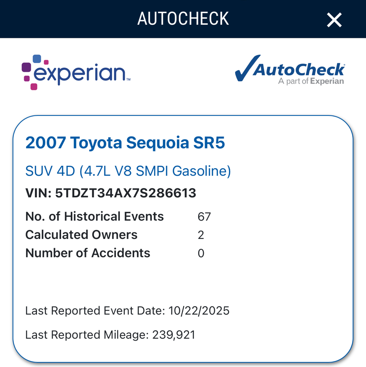Tap the calculated owners value 2
The width and height of the screenshot is (366, 367).
tap(201, 235)
